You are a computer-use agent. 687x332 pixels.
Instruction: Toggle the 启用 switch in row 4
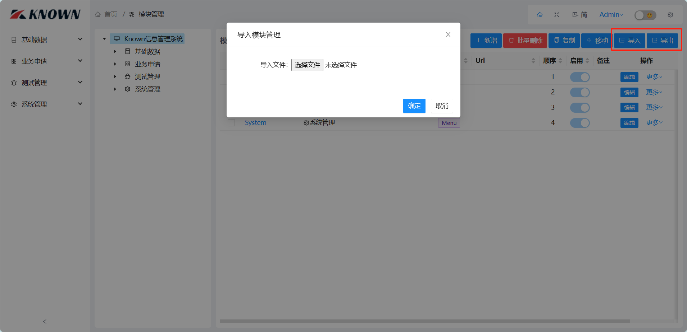(x=580, y=123)
